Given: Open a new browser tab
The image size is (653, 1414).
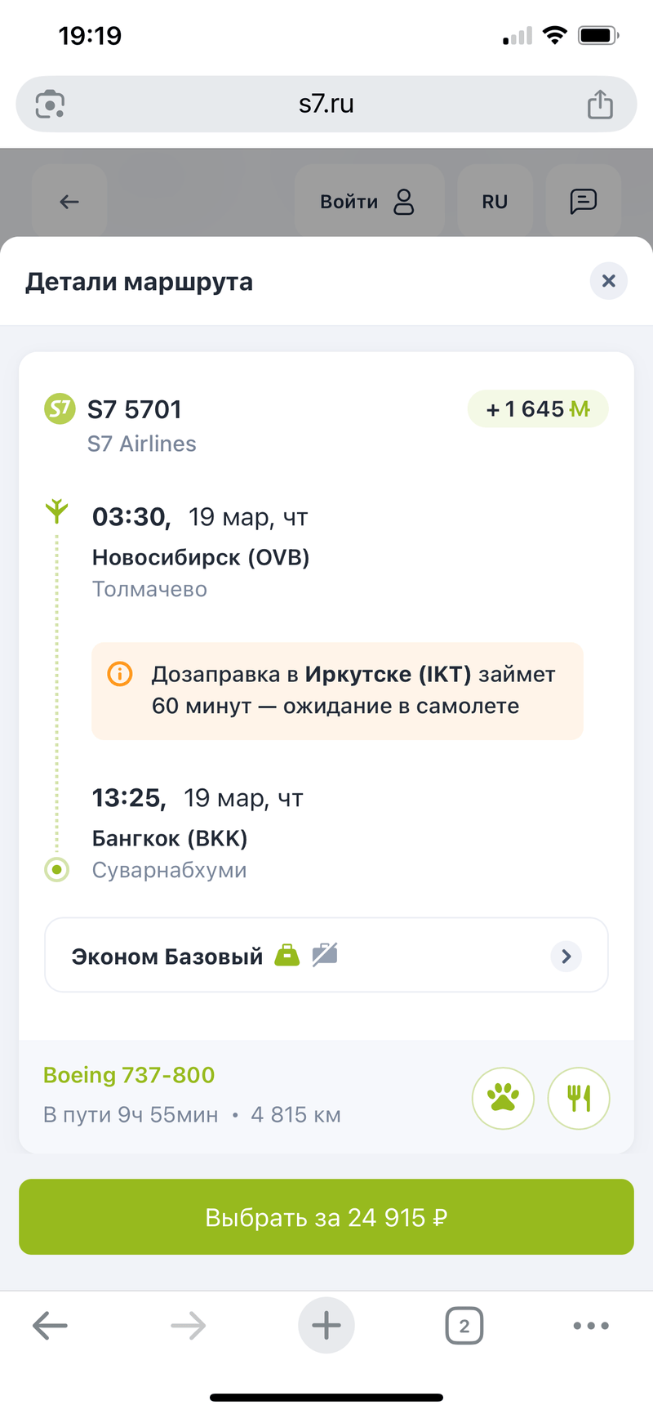Looking at the screenshot, I should pyautogui.click(x=326, y=1325).
